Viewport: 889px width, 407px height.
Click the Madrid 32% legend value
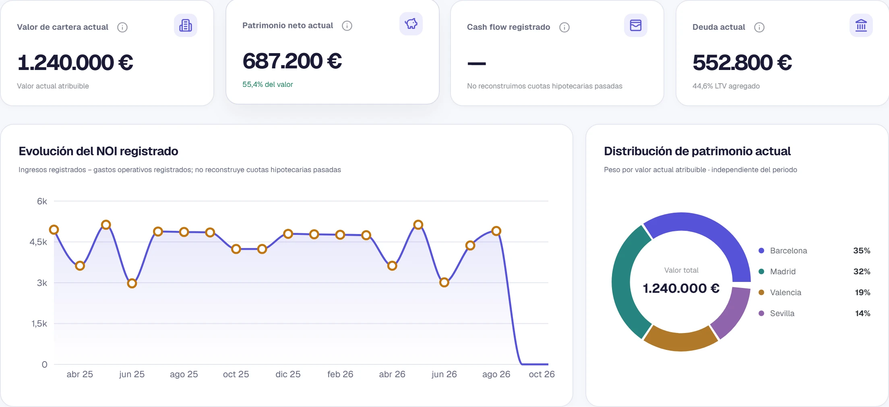[862, 271]
